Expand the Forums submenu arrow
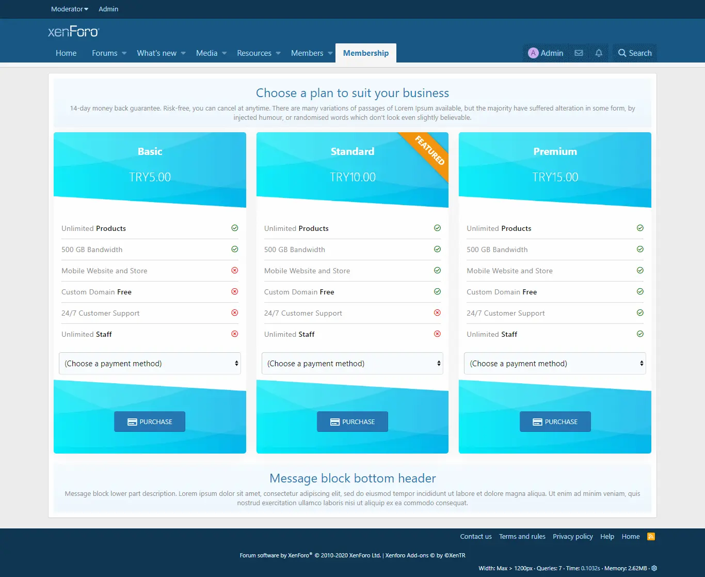705x577 pixels. [124, 53]
